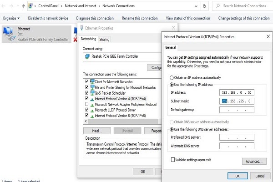The height and width of the screenshot is (182, 273).
Task: Go up one folder level arrow
Action: 24,6
